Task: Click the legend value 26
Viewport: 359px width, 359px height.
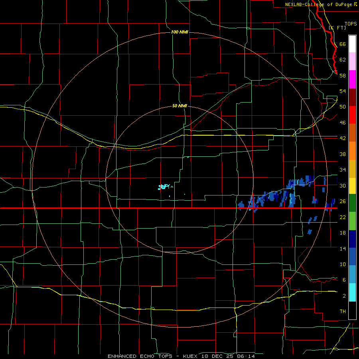Action: pos(343,201)
